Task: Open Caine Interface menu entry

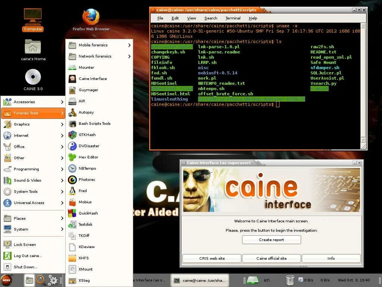Action: (x=99, y=78)
